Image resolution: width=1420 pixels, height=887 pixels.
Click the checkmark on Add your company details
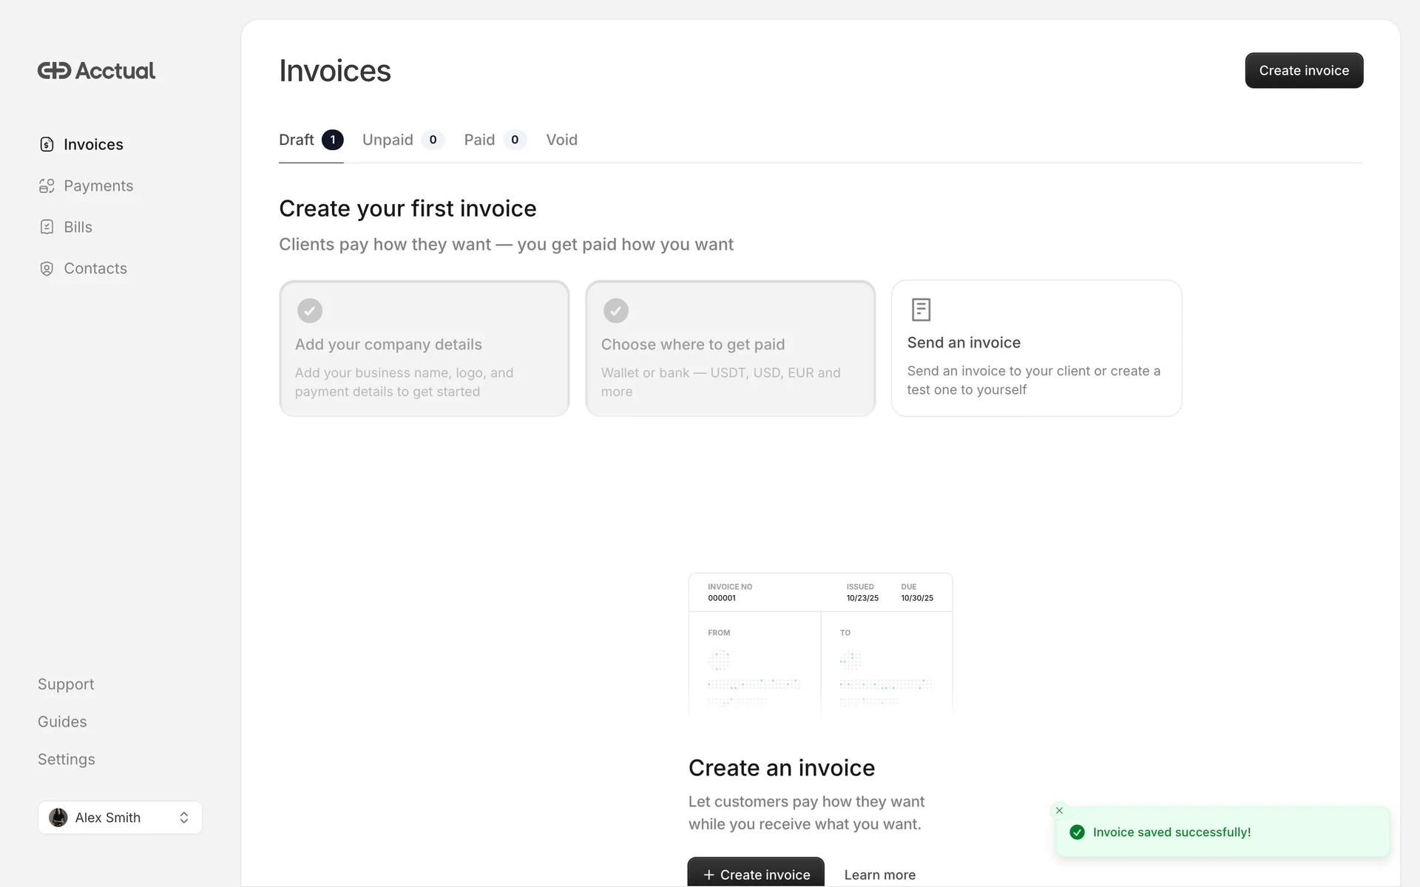coord(310,310)
